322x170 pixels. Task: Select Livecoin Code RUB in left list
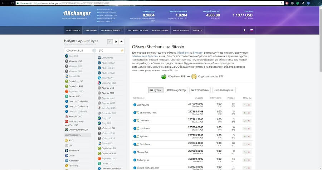coord(76,106)
